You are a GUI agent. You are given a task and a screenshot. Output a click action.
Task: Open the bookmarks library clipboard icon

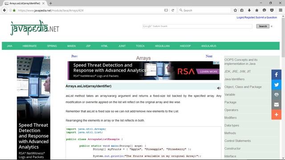(242, 10)
